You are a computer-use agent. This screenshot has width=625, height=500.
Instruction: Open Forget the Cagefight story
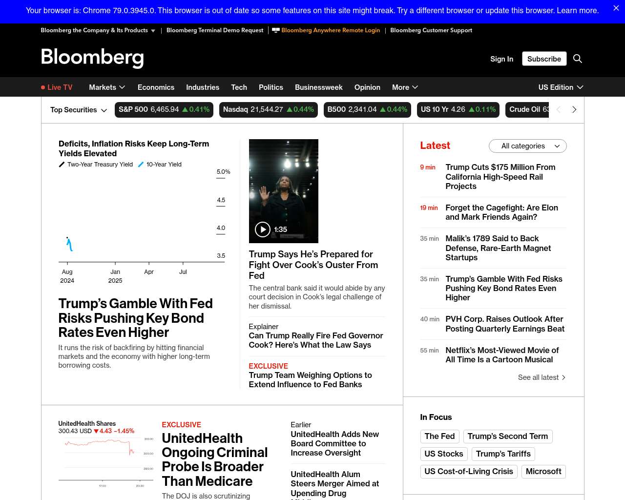tap(501, 212)
